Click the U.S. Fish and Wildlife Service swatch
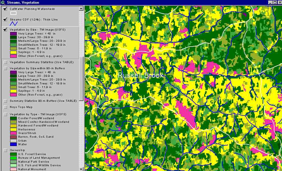This screenshot has width=282, height=171. point(13,165)
